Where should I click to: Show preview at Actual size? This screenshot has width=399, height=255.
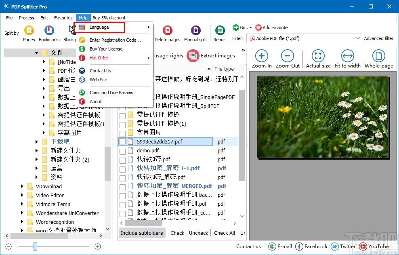click(318, 59)
